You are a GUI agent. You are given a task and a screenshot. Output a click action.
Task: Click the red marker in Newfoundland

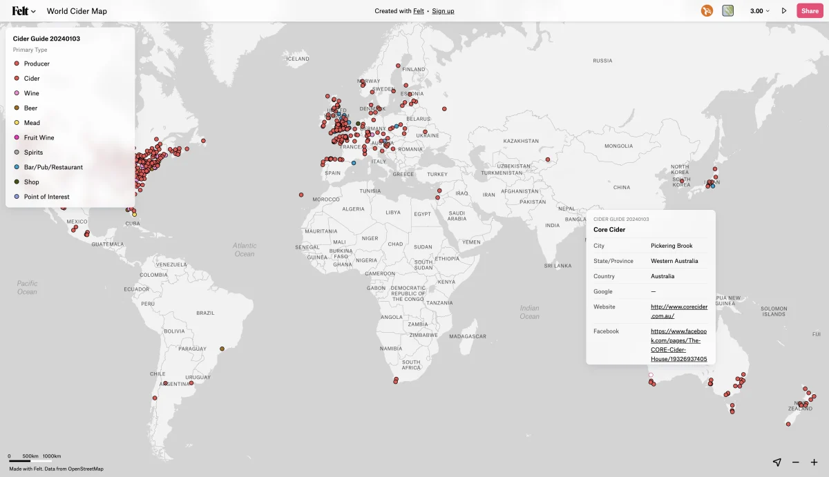203,142
